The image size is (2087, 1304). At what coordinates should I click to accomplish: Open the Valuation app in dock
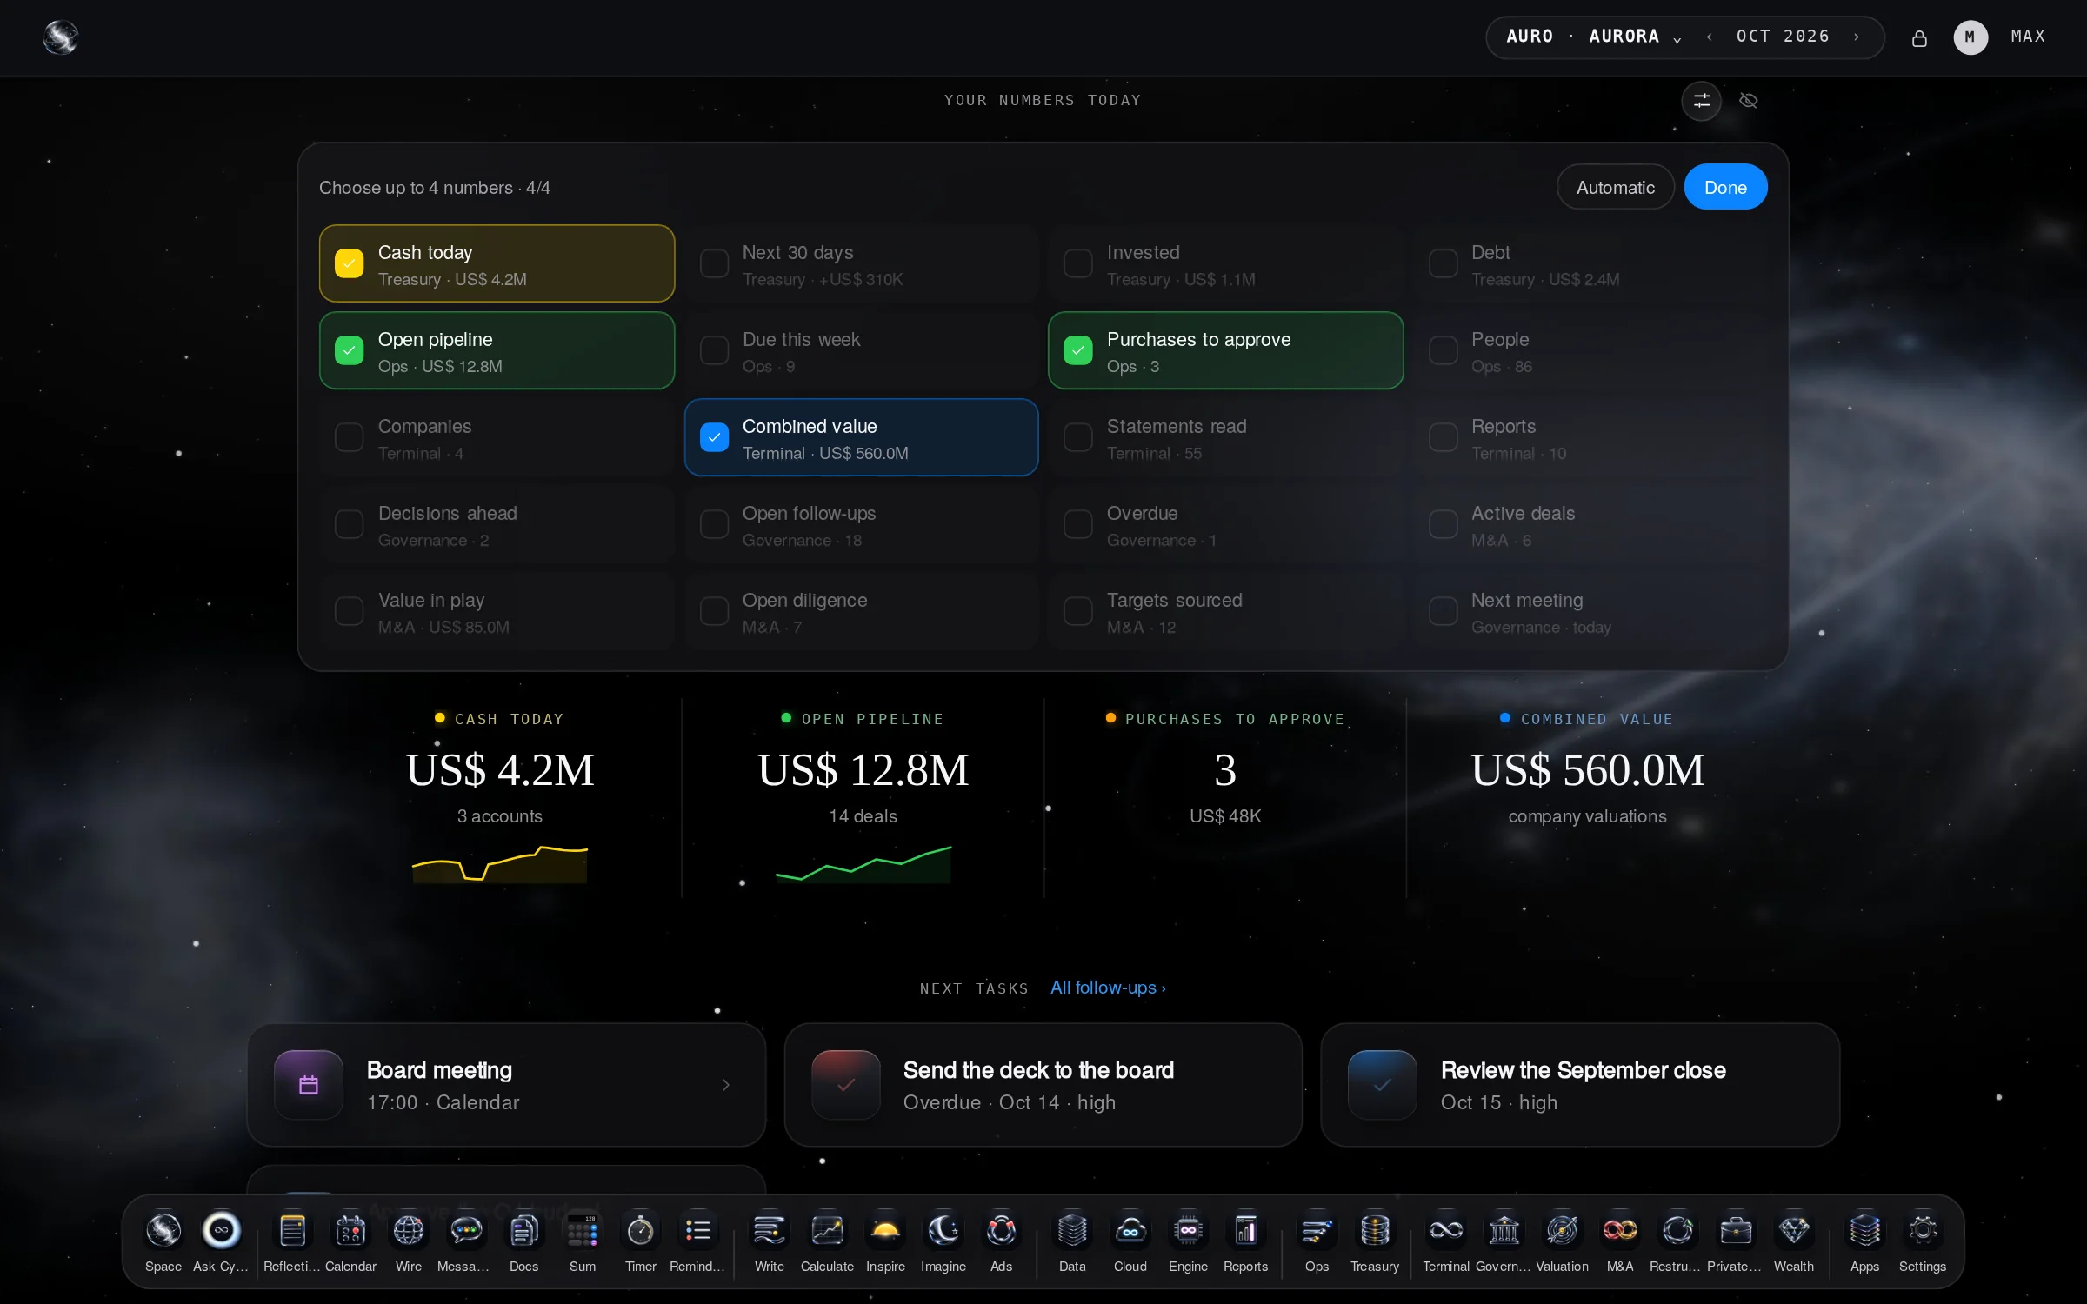[1562, 1241]
